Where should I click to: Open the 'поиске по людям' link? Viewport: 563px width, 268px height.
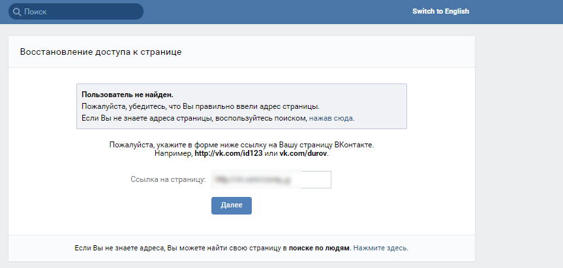(x=320, y=248)
